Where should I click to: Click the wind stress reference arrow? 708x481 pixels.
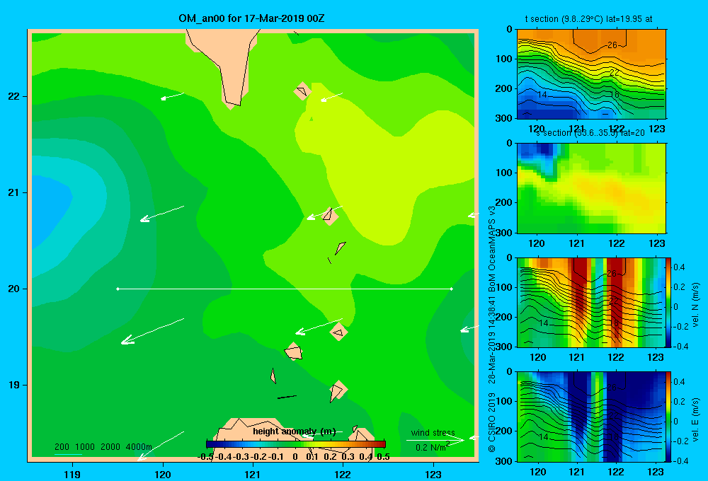[x=435, y=440]
